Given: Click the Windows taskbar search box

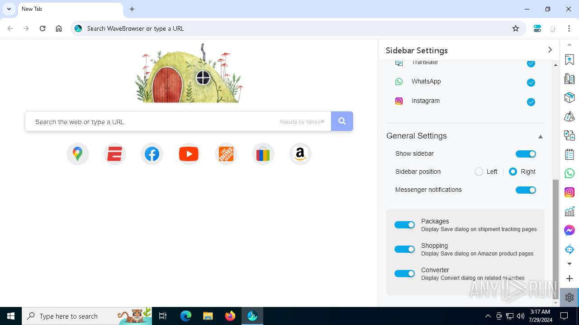Looking at the screenshot, I should (87, 316).
